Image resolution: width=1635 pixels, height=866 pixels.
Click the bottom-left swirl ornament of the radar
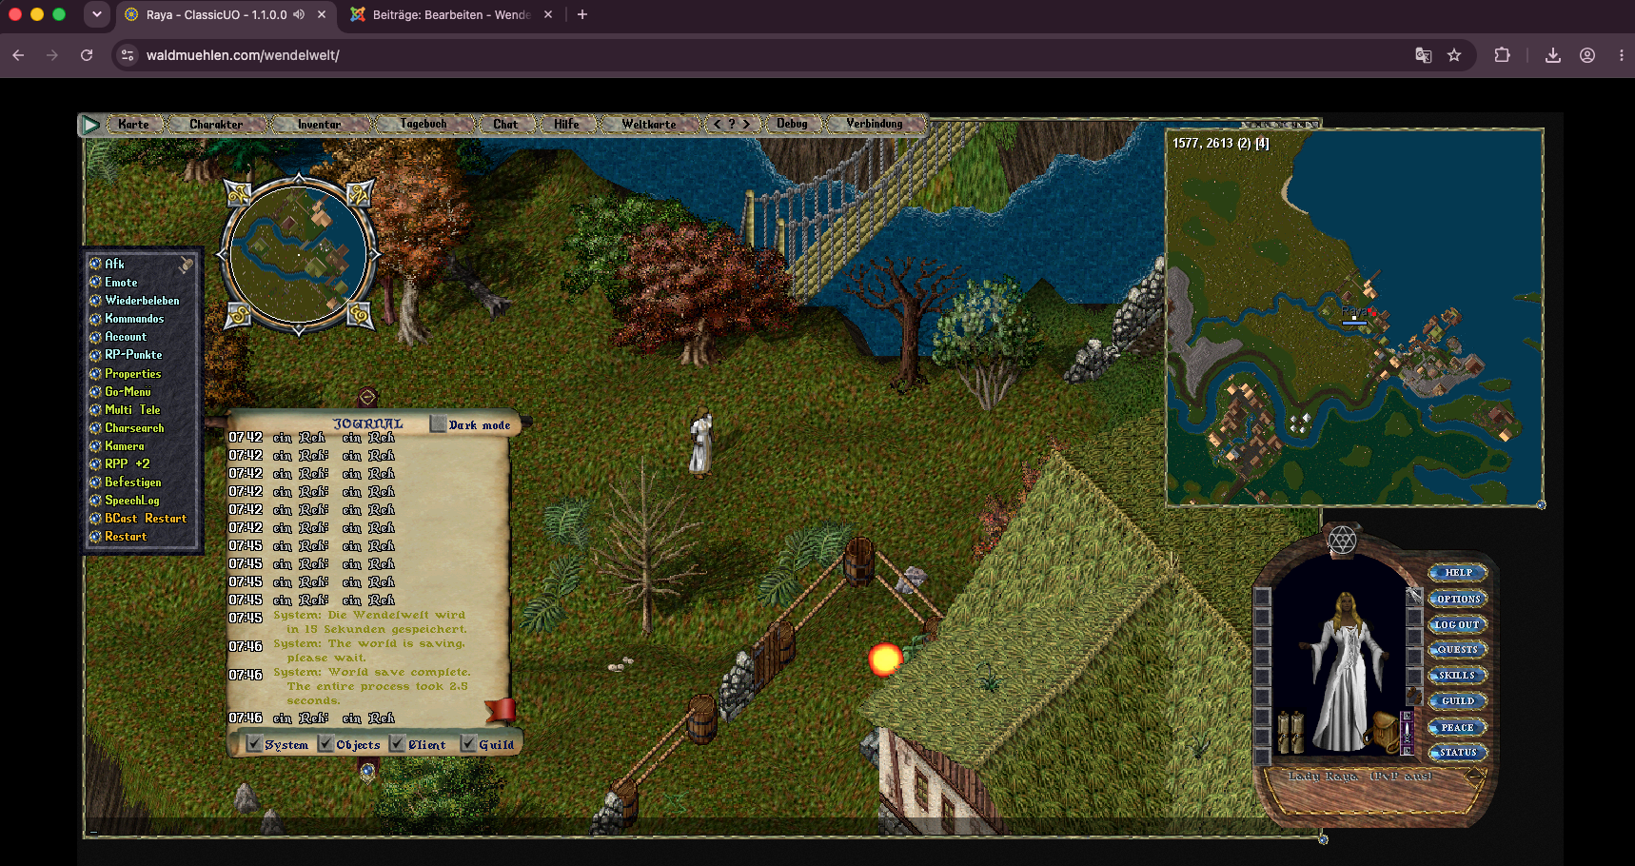[238, 315]
